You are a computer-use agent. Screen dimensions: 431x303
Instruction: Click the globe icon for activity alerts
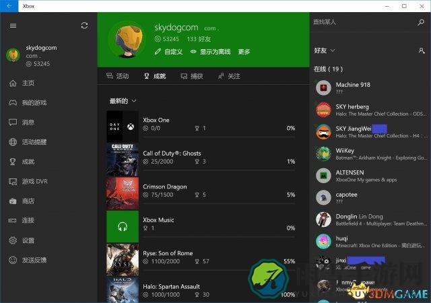click(13, 142)
